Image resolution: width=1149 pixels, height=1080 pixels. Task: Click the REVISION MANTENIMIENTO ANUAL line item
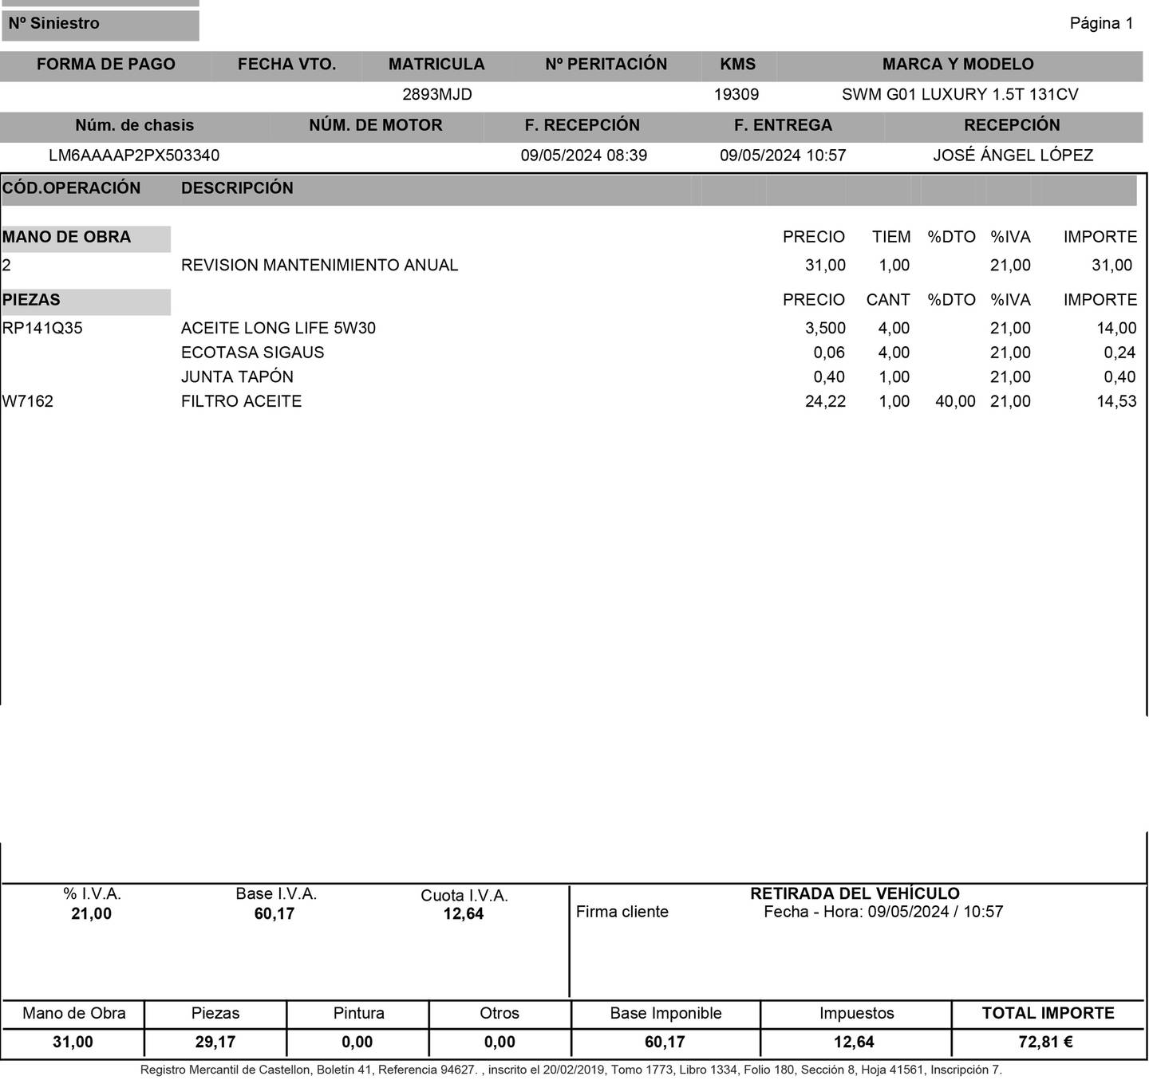[320, 265]
